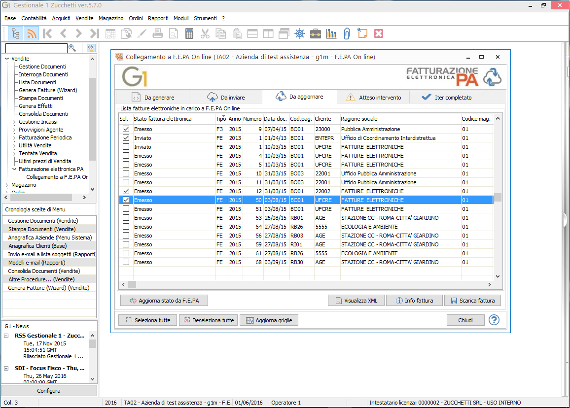Check the Inviato 2015 UFCRE invoice 1 row
The width and height of the screenshot is (570, 408).
pyautogui.click(x=126, y=147)
